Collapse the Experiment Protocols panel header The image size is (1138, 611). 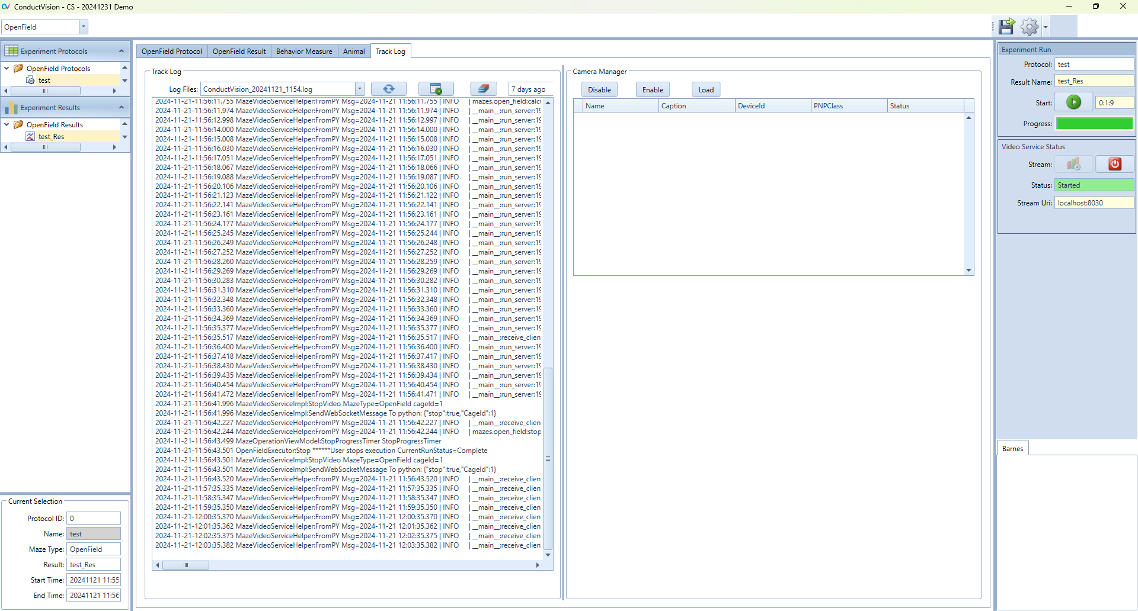[x=122, y=51]
